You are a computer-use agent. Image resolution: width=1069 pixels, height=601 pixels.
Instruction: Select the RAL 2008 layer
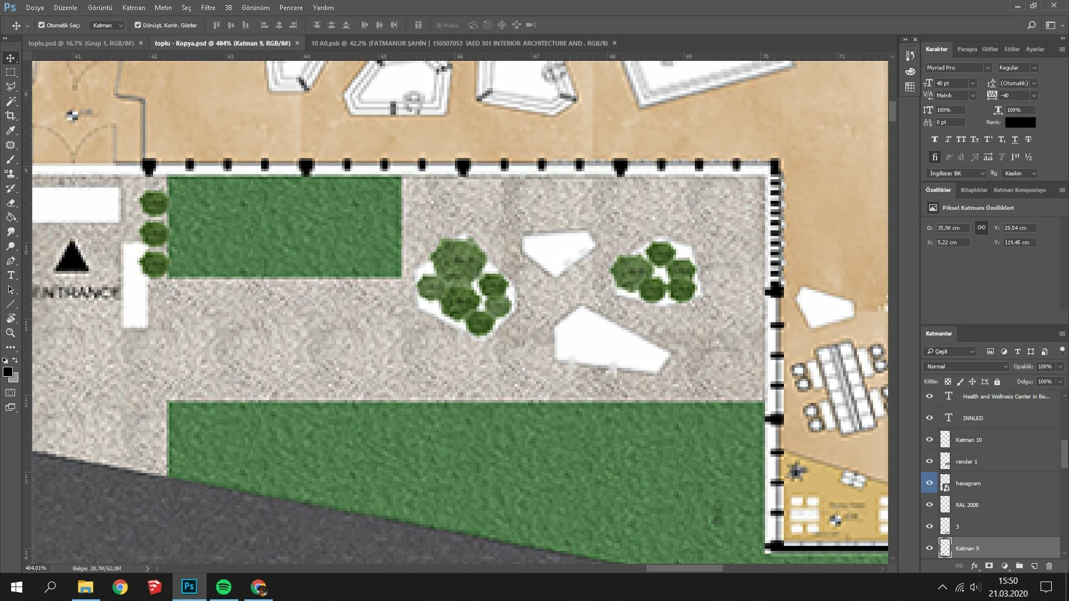tap(967, 505)
